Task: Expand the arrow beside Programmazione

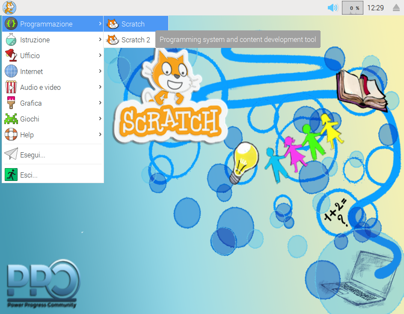Action: coord(100,24)
